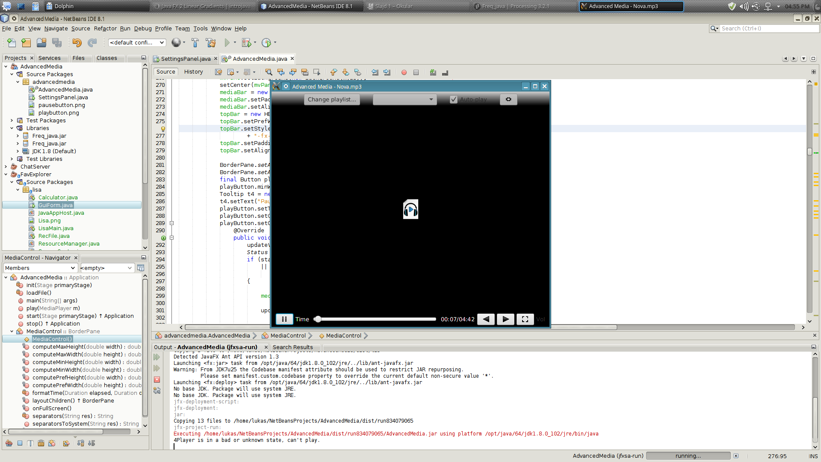Image resolution: width=821 pixels, height=462 pixels.
Task: Click the Undo toolbar icon
Action: pos(77,42)
